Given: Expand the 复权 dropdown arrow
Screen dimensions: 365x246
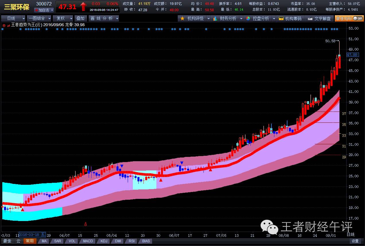Looking at the screenshot, I should coord(71,18).
